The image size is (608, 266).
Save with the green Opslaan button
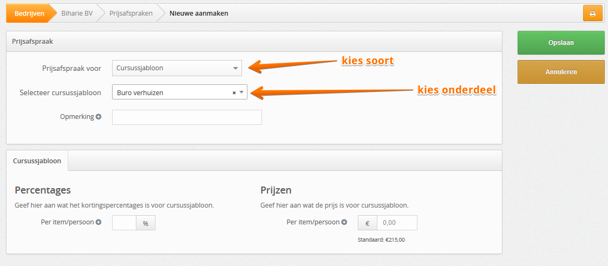coord(561,43)
